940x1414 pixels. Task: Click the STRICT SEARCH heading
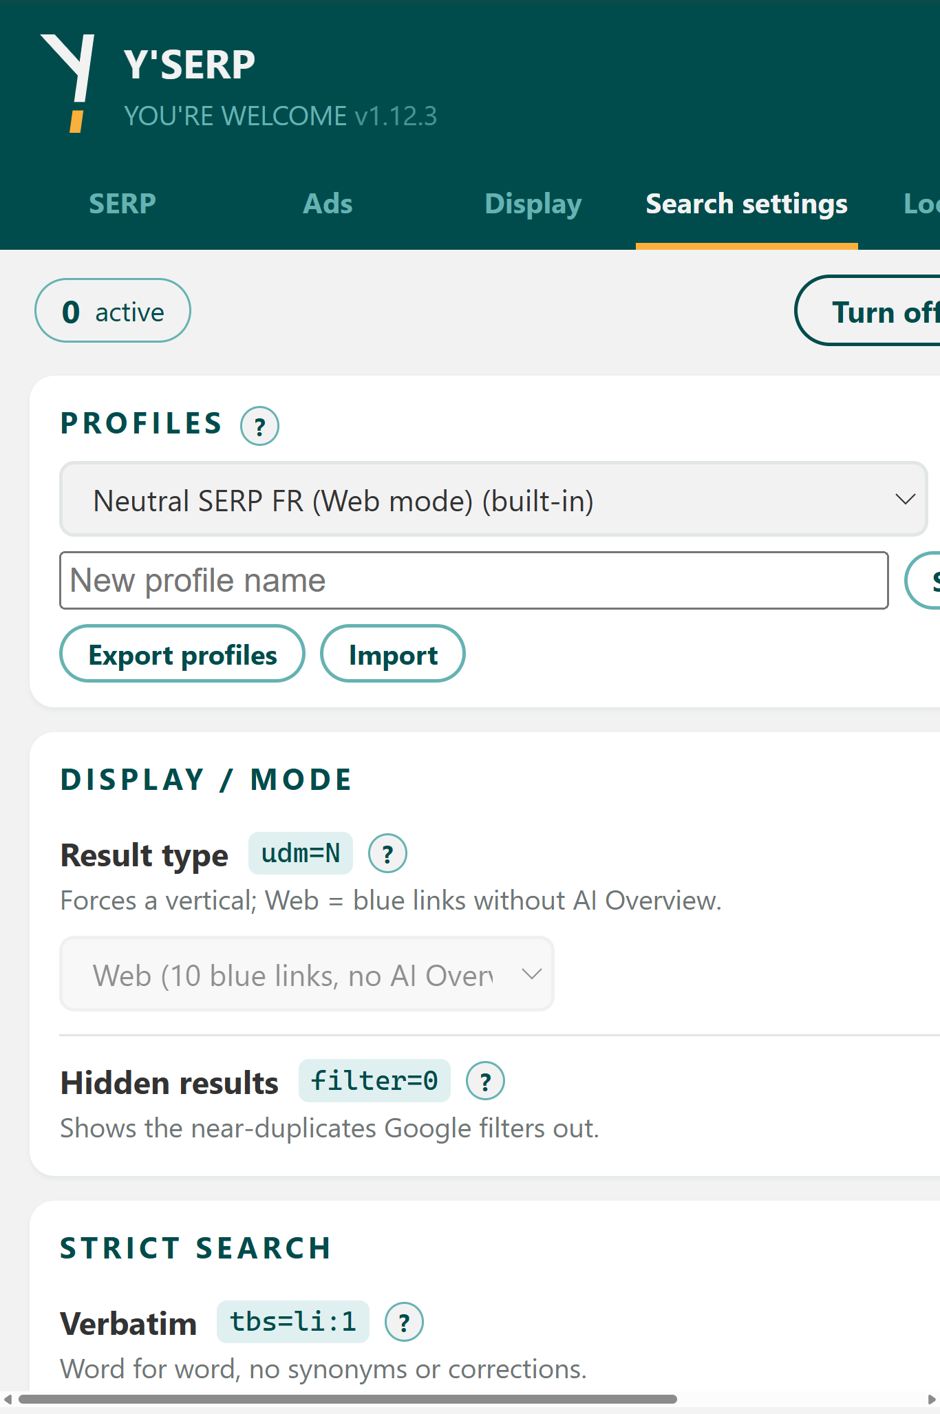(x=196, y=1247)
